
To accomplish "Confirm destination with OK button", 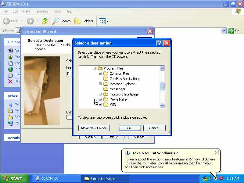I will coord(130,128).
